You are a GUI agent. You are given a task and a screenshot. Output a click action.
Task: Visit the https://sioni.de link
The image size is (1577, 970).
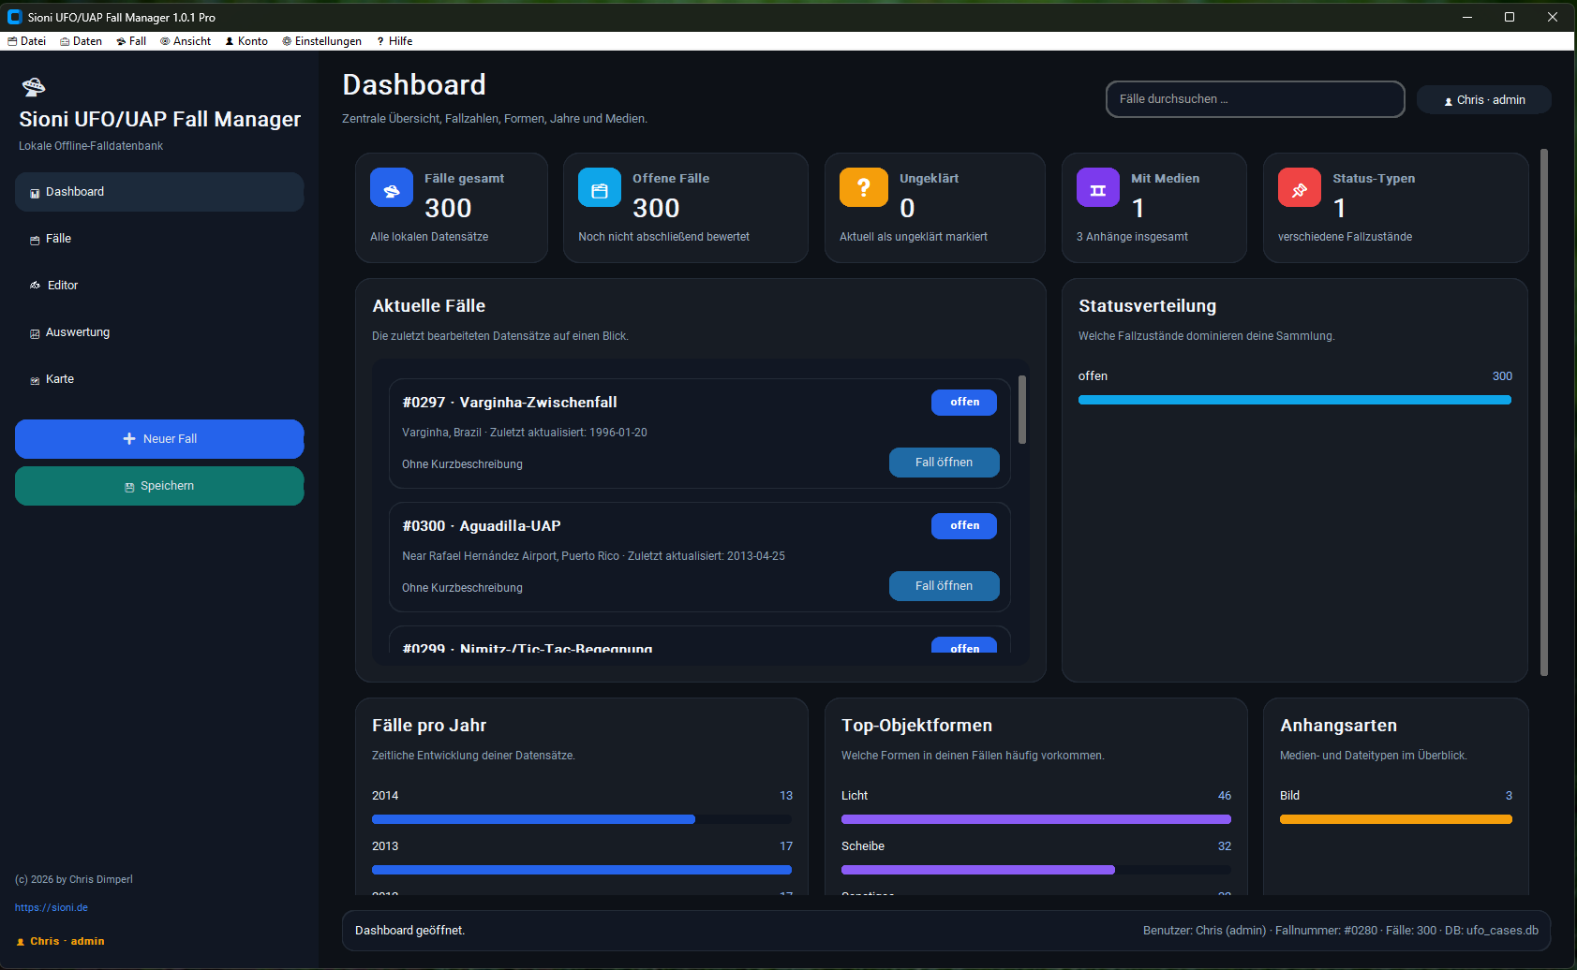point(51,906)
